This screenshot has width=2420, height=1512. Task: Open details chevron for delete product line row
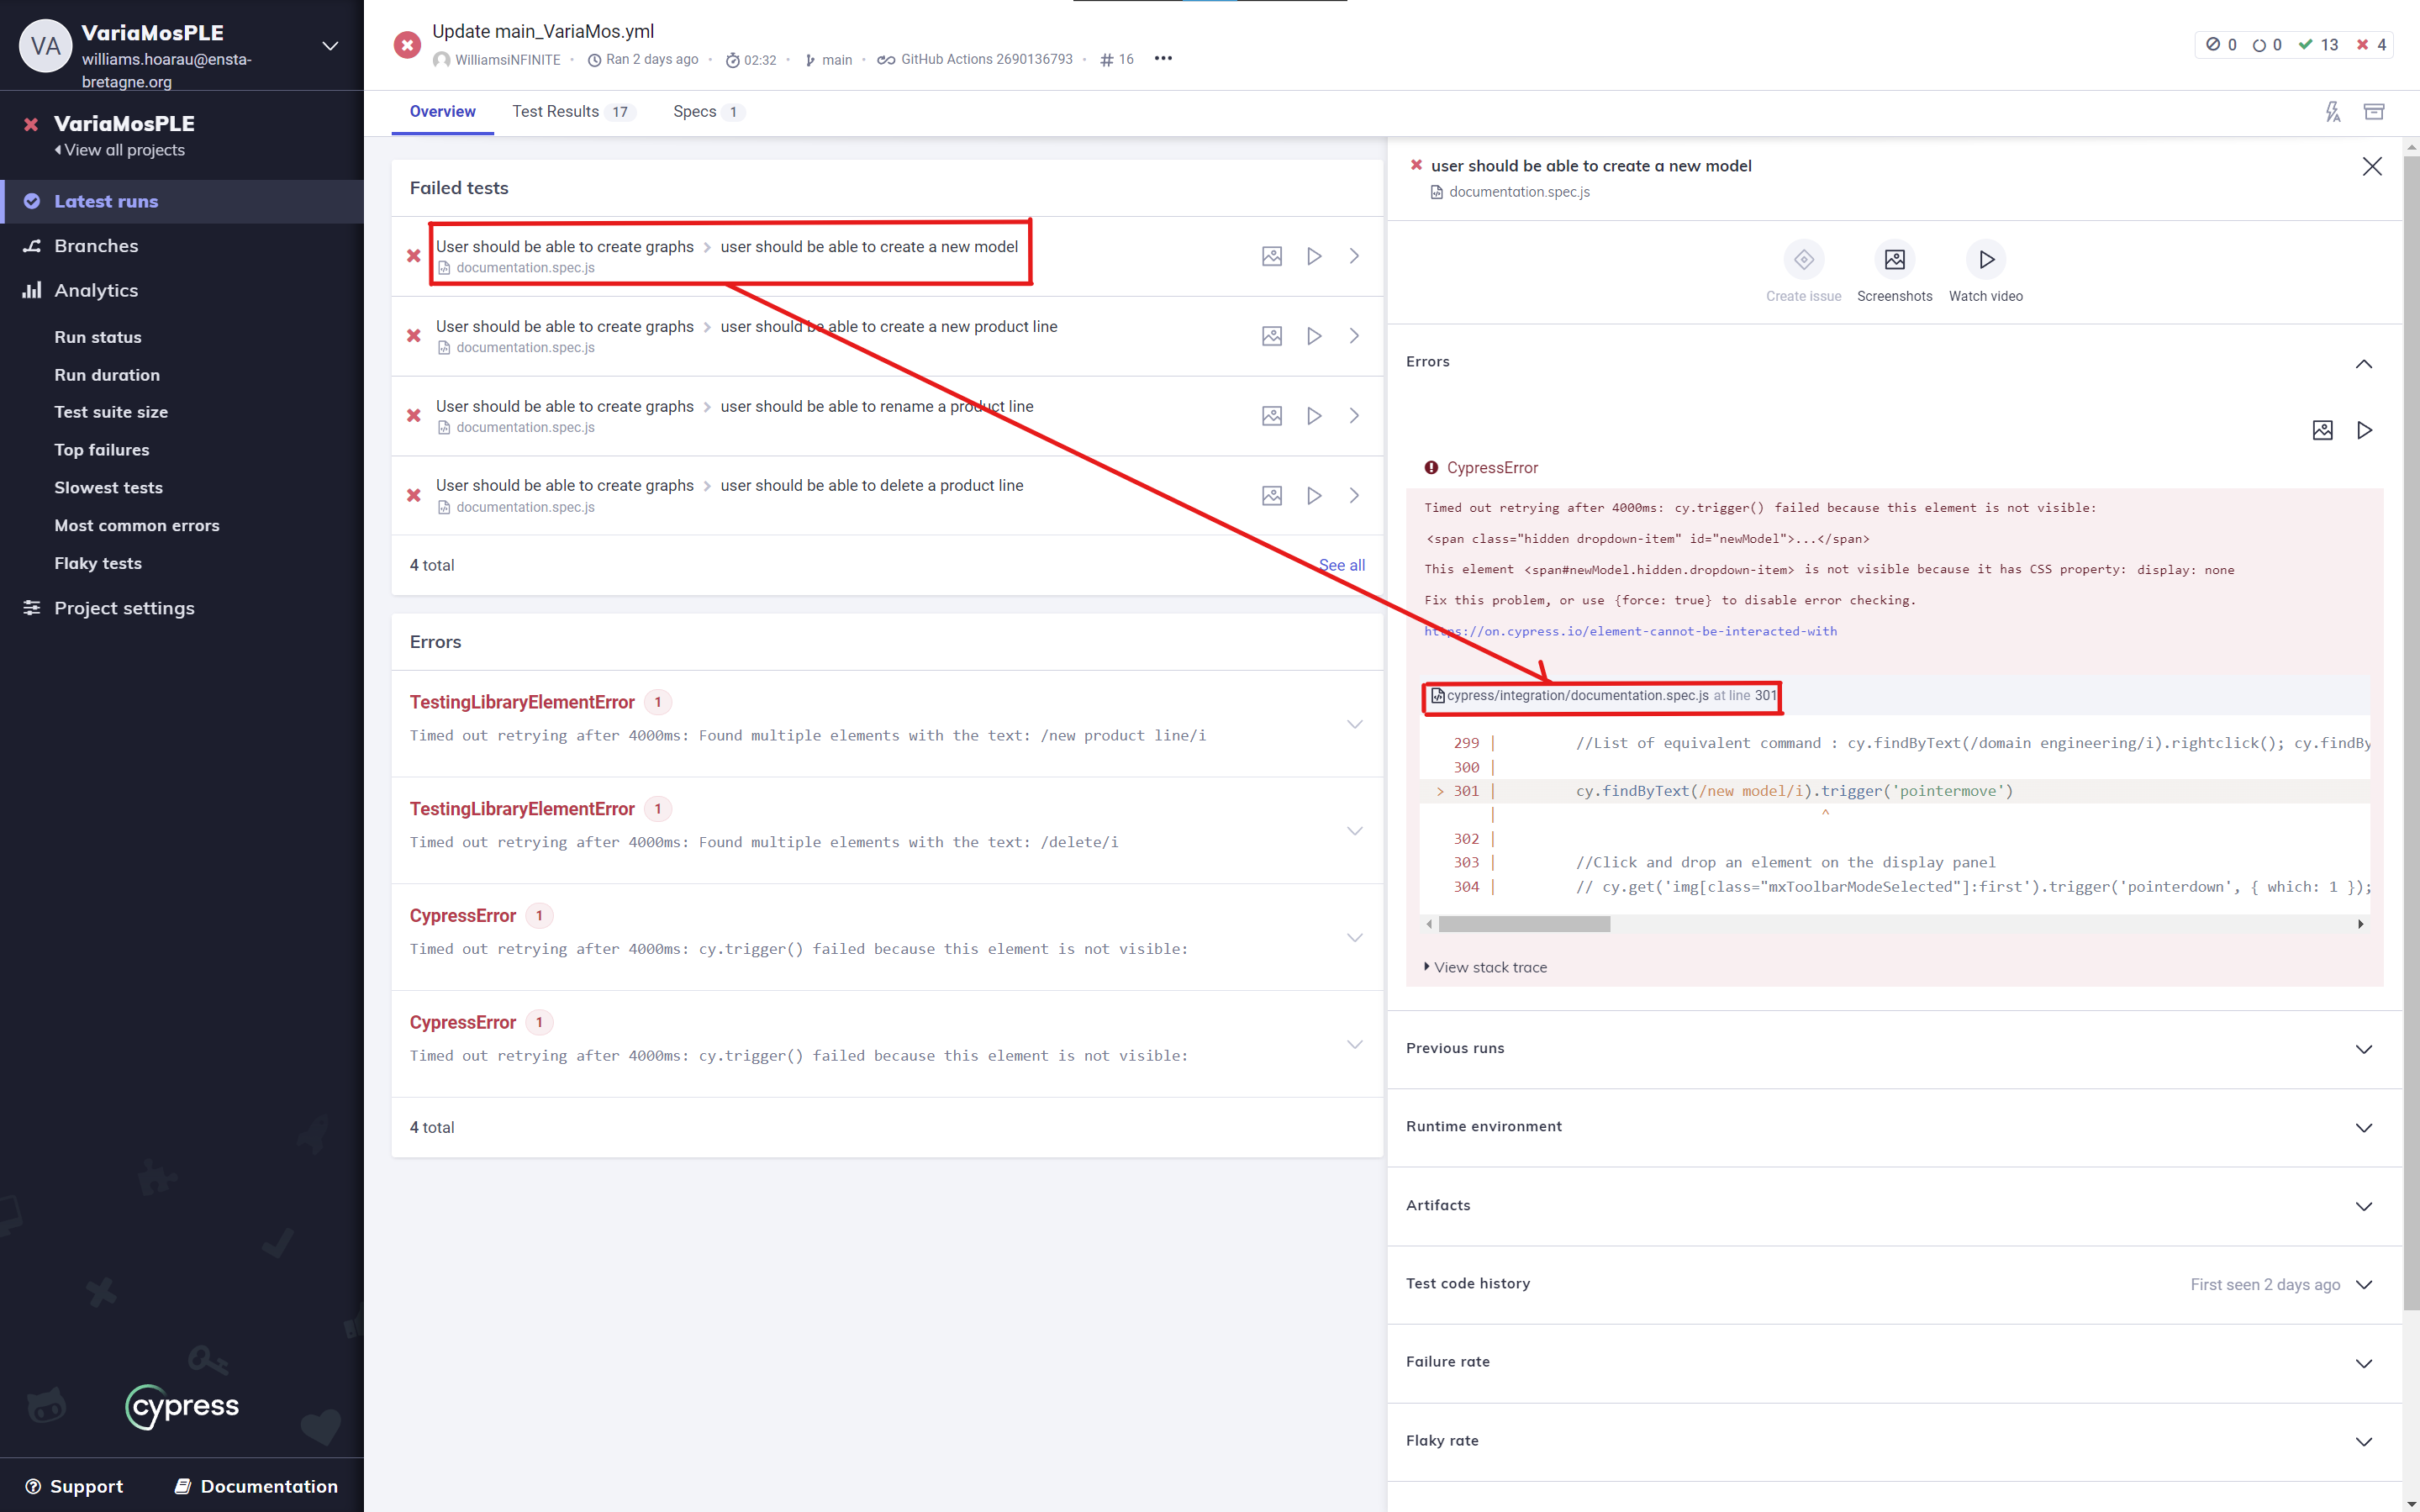1354,496
